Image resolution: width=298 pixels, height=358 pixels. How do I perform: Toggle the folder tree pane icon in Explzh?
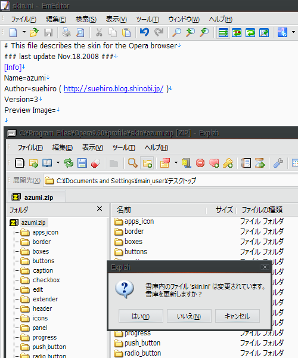147,163
